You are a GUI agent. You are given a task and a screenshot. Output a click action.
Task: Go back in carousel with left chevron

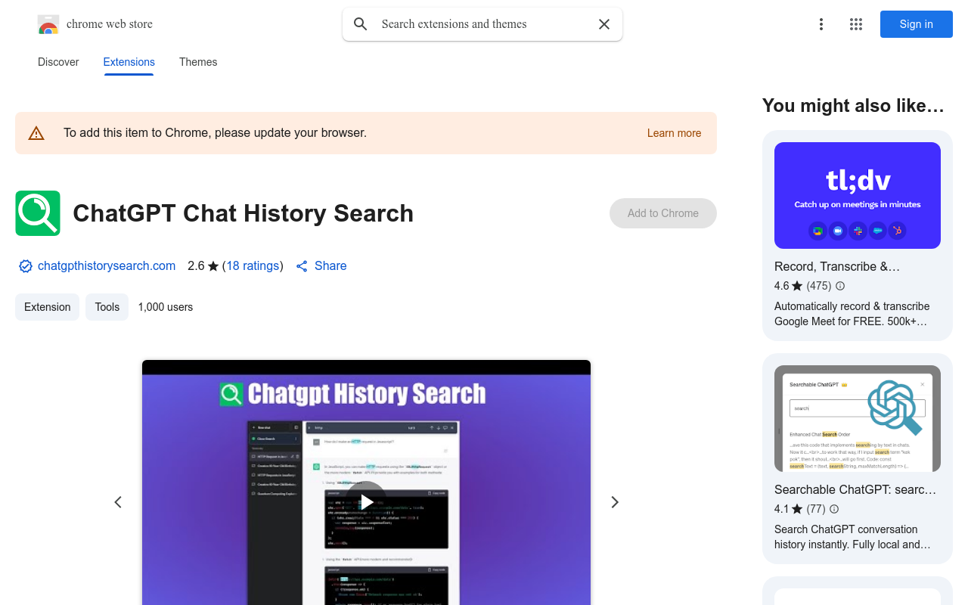coord(118,501)
